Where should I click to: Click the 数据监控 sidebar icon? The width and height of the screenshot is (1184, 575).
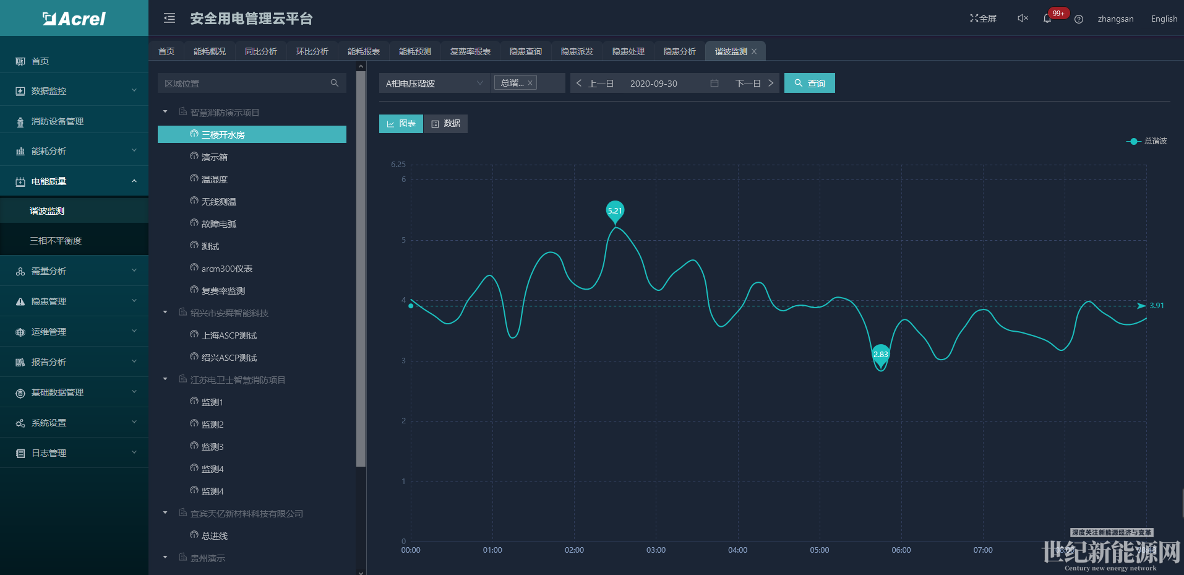[20, 91]
